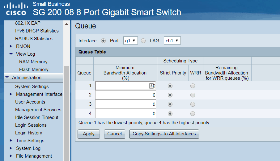280x161 pixels.
Task: Choose Strict Priority for Queue 1
Action: pyautogui.click(x=170, y=86)
